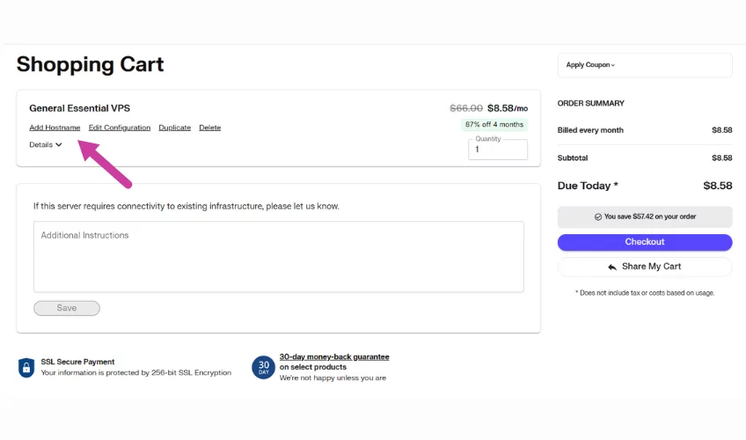Screen dimensions: 746x440
Task: Click the savings checkmark icon
Action: click(597, 216)
